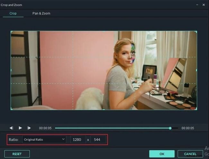Confirm the crop with OK
209x159 pixels.
pyautogui.click(x=162, y=154)
